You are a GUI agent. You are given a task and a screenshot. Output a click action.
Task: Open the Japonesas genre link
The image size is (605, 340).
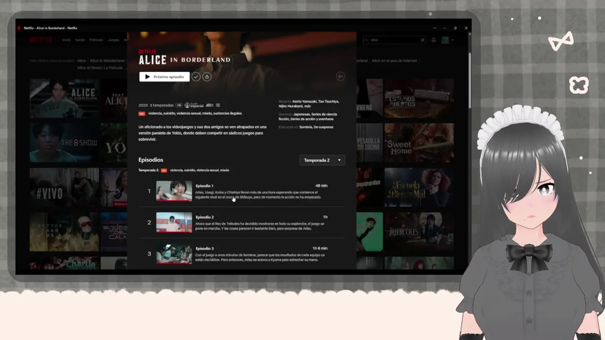pos(302,114)
